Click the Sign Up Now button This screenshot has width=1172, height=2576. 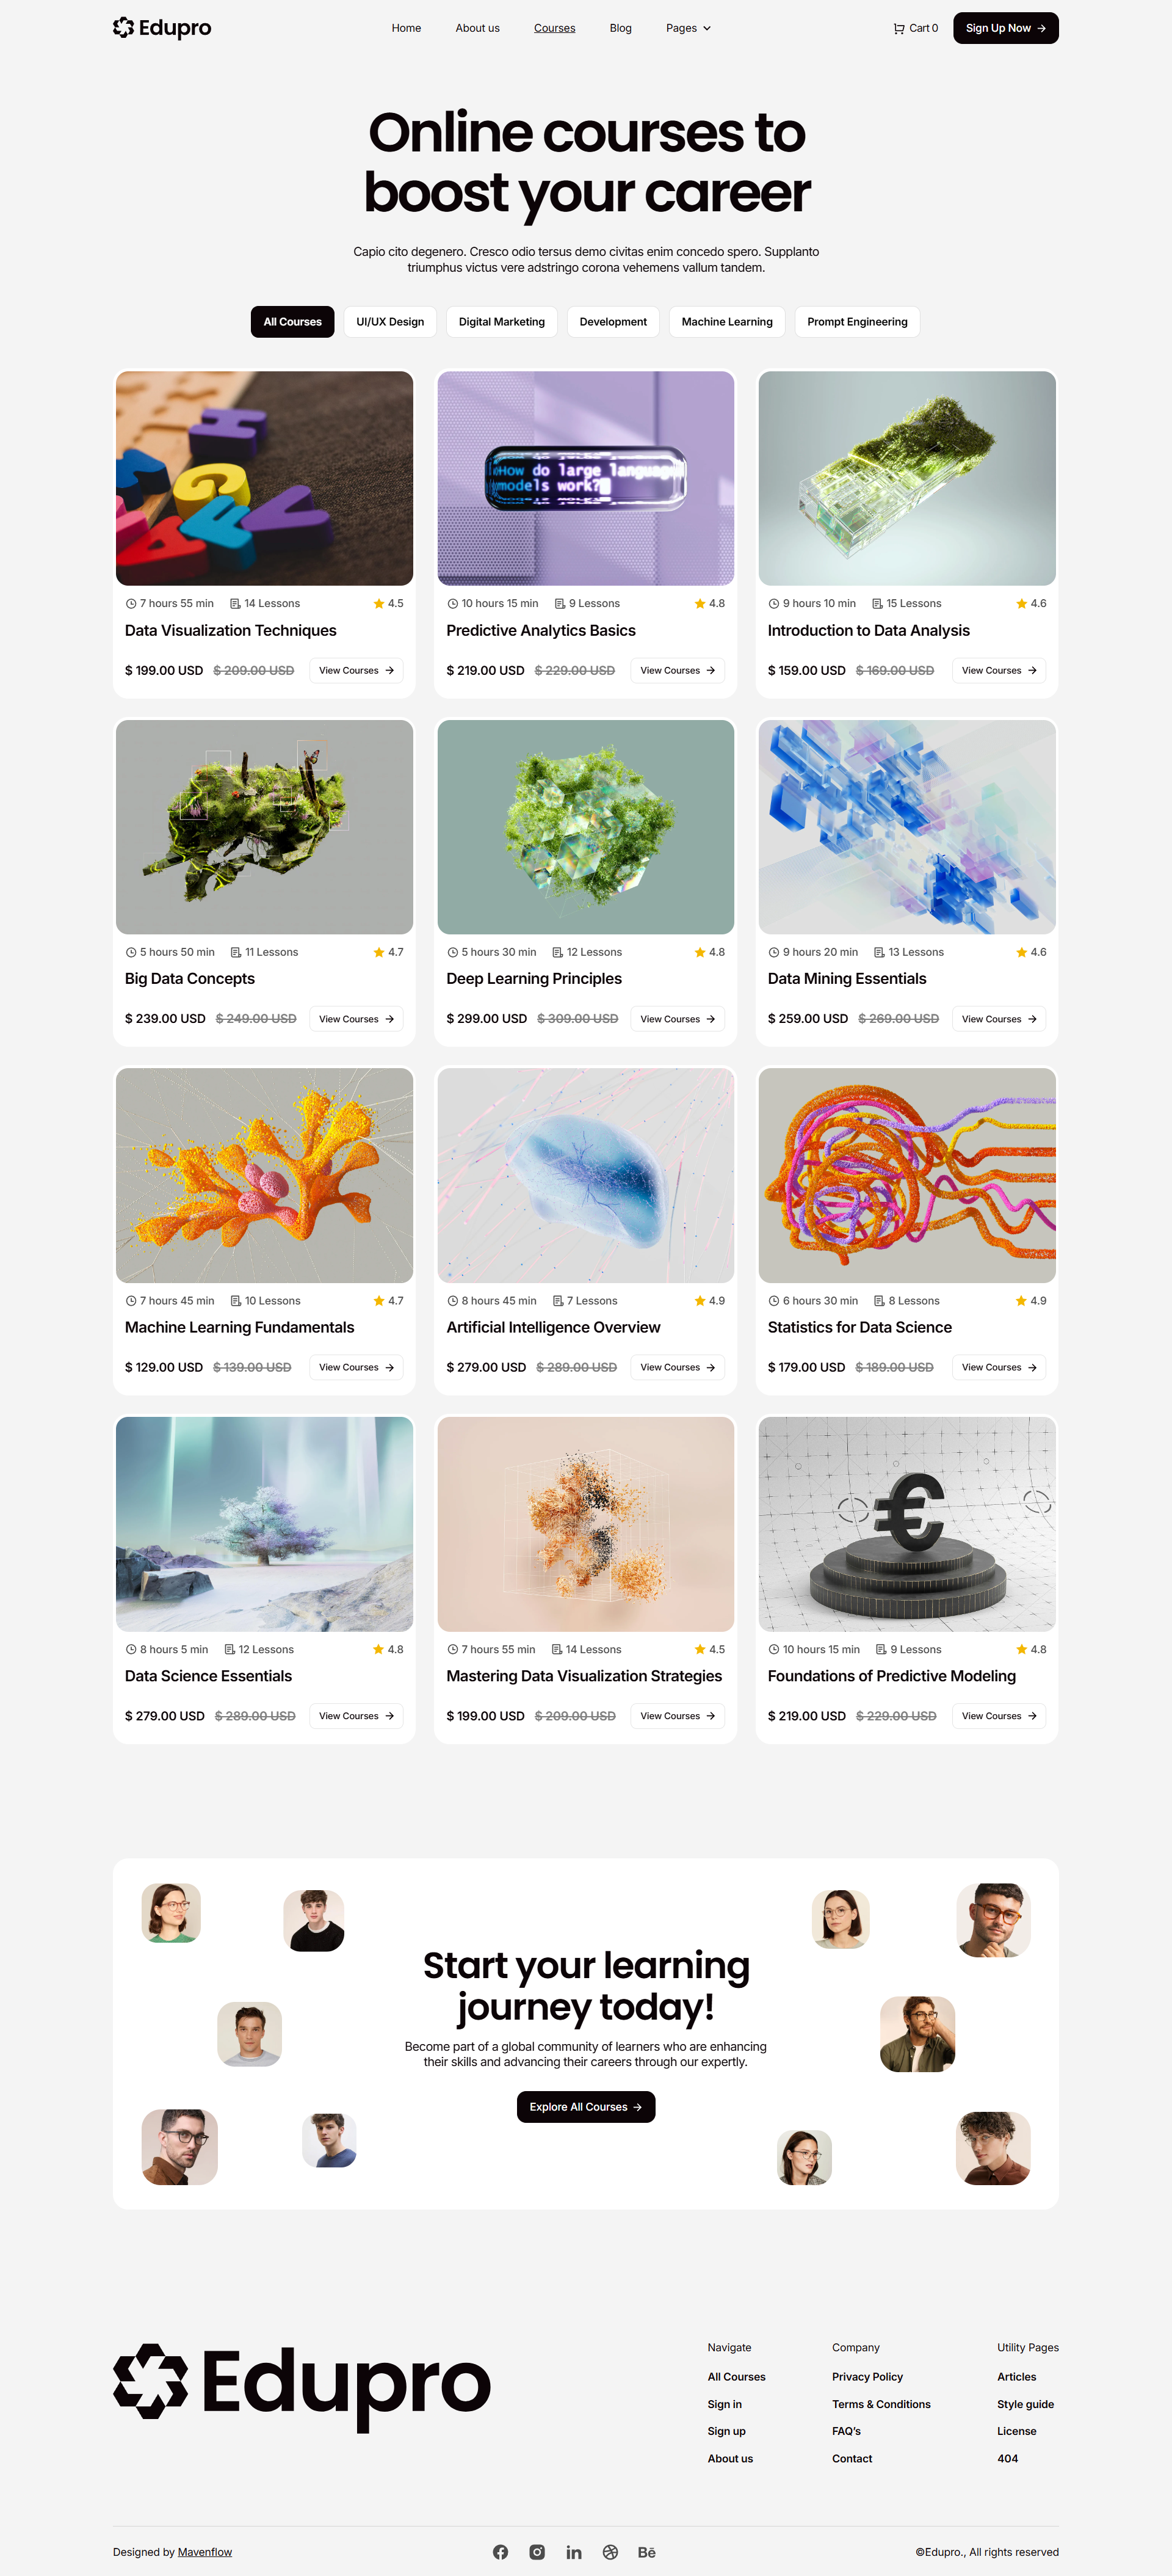[1005, 28]
